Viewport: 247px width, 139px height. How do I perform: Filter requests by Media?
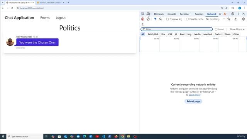click(197, 34)
